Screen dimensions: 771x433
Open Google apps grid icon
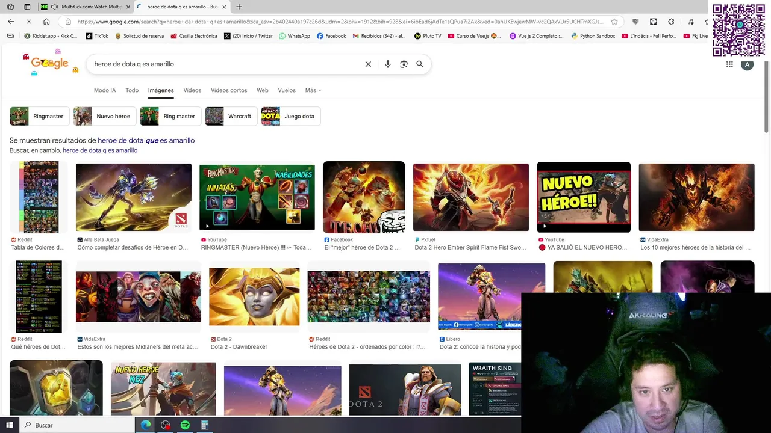coord(729,64)
